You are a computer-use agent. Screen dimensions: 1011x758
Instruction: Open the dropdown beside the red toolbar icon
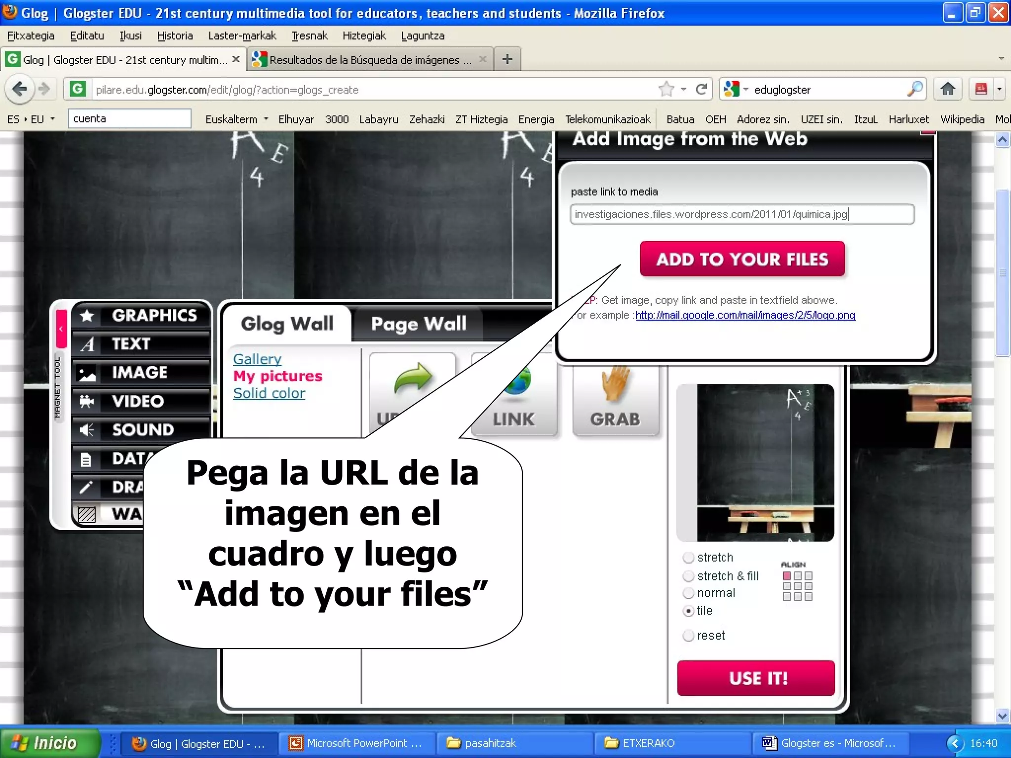pos(1000,89)
